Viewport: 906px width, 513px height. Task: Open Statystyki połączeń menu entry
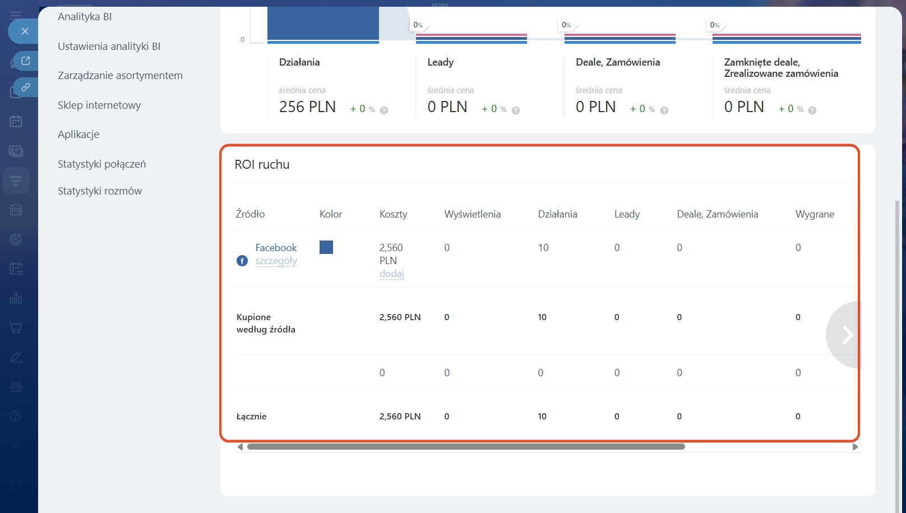point(101,164)
